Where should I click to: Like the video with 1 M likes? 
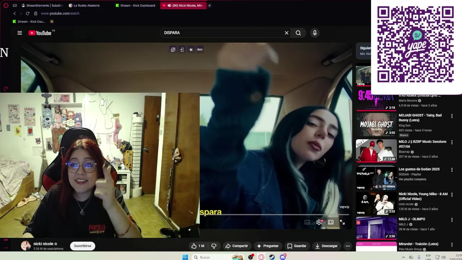(x=198, y=246)
